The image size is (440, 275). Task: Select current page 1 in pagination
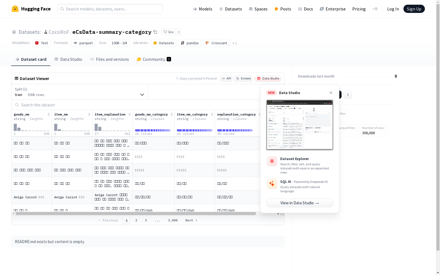[x=127, y=220]
